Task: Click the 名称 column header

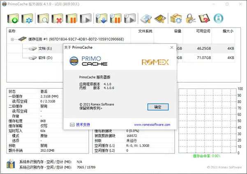Action: (12, 31)
